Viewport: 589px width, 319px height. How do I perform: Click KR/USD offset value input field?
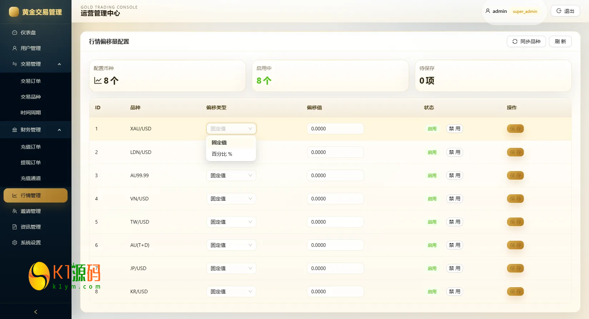point(335,291)
